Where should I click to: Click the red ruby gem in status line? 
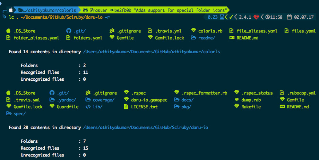(256, 17)
